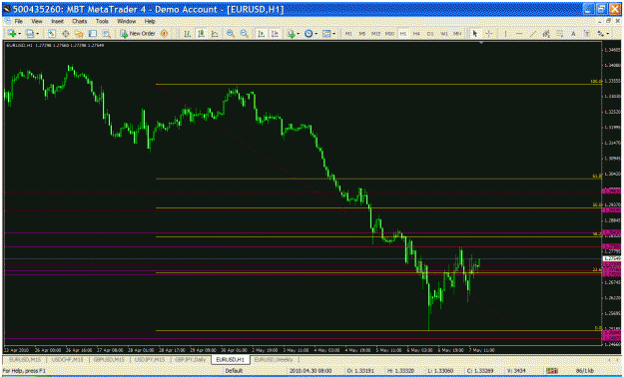Click the Zoom Out magnifier icon
The image size is (624, 377).
[x=244, y=34]
